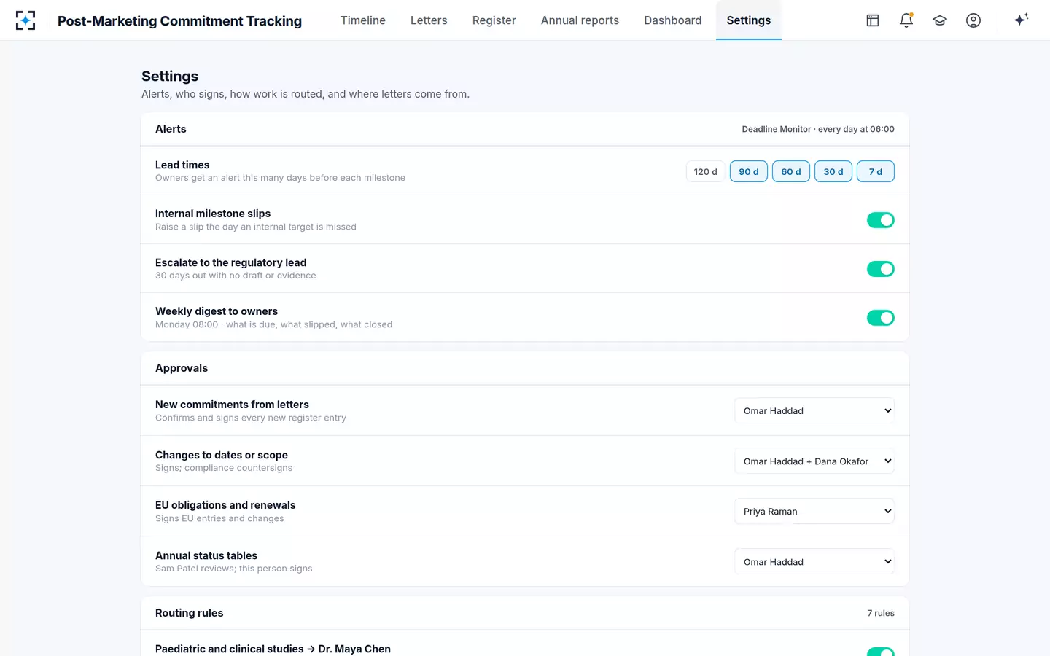The height and width of the screenshot is (656, 1050).
Task: Open the notifications bell
Action: click(x=906, y=20)
